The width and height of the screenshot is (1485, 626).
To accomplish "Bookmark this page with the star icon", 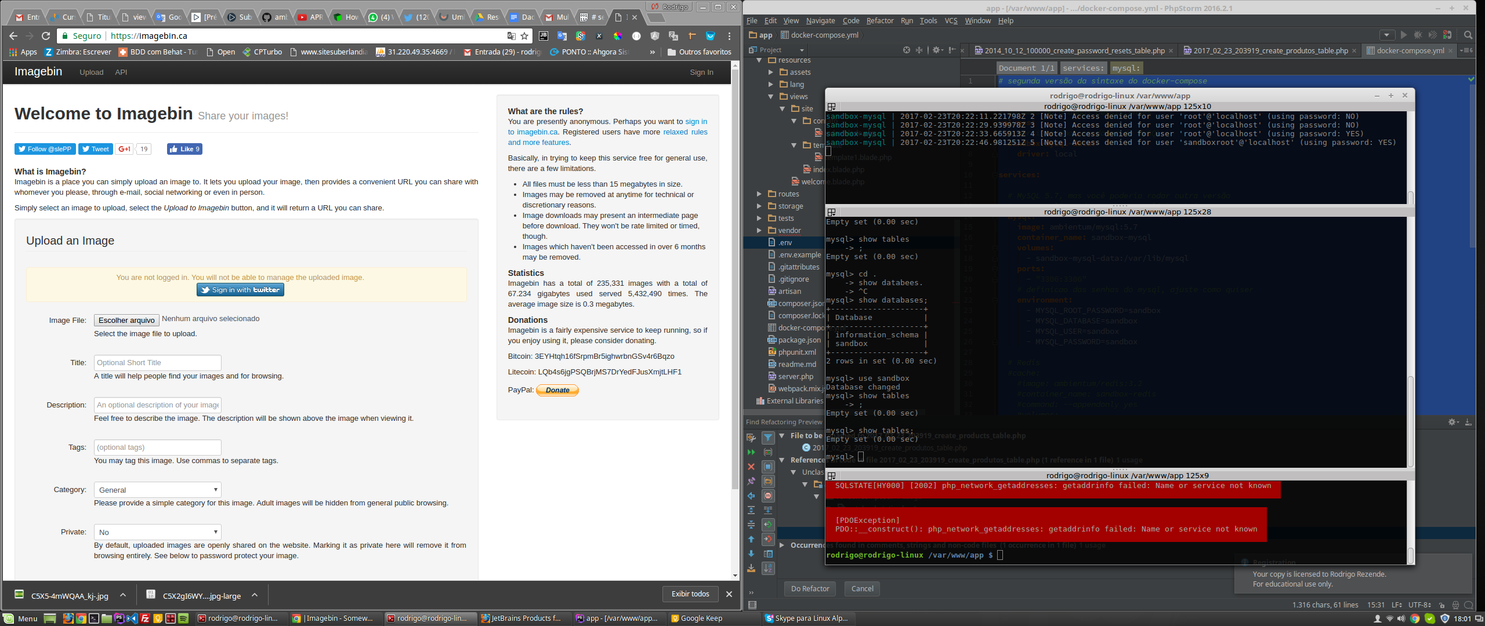I will coord(524,36).
